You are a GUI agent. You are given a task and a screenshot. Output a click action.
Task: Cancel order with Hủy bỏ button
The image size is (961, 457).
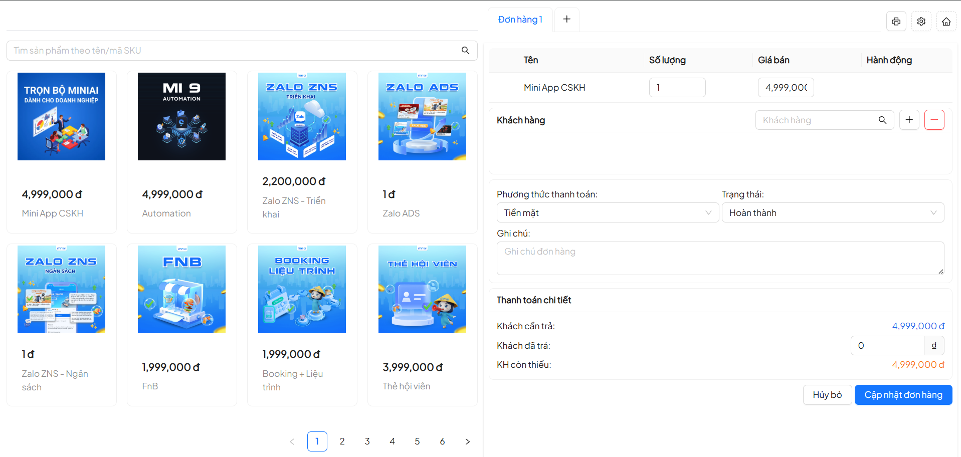click(x=827, y=395)
